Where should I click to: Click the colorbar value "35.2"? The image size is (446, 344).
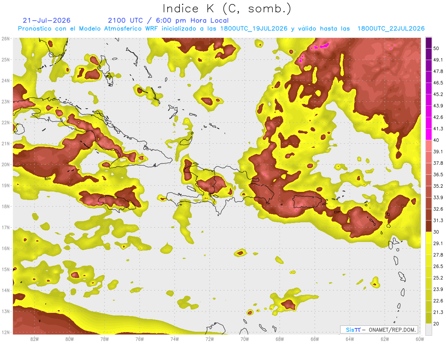438,186
